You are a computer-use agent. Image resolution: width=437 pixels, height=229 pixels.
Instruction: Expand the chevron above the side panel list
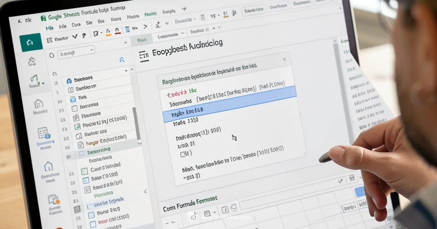tap(126, 71)
